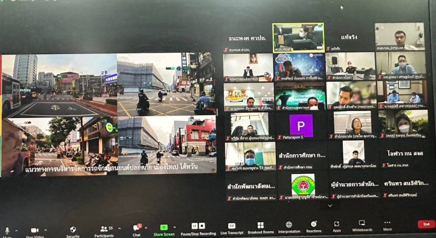The width and height of the screenshot is (436, 238).
Task: Expand share options arrow beside Share Screen
Action: point(175,227)
